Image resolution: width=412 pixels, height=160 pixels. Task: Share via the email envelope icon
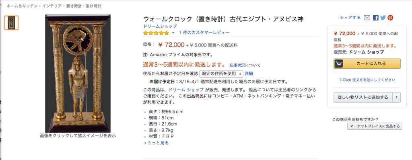click(x=367, y=18)
